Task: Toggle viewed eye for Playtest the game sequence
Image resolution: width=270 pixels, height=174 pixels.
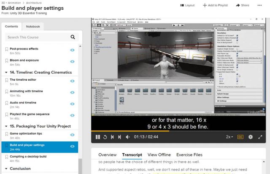Action: coord(72,115)
